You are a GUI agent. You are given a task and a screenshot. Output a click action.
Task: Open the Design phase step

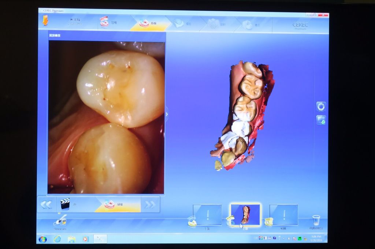218,24
